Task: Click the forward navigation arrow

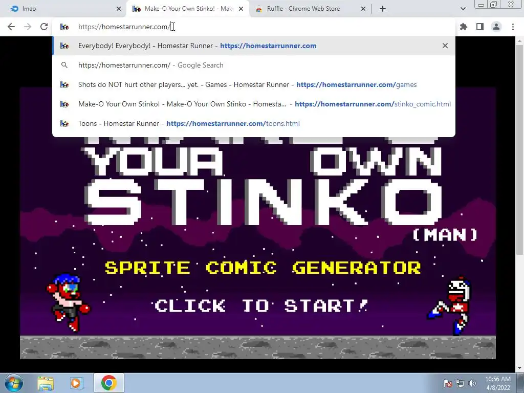Action: [28, 27]
